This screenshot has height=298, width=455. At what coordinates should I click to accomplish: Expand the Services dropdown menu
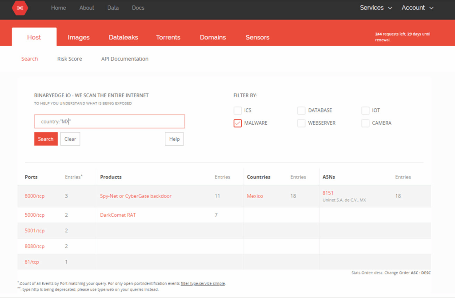(376, 8)
